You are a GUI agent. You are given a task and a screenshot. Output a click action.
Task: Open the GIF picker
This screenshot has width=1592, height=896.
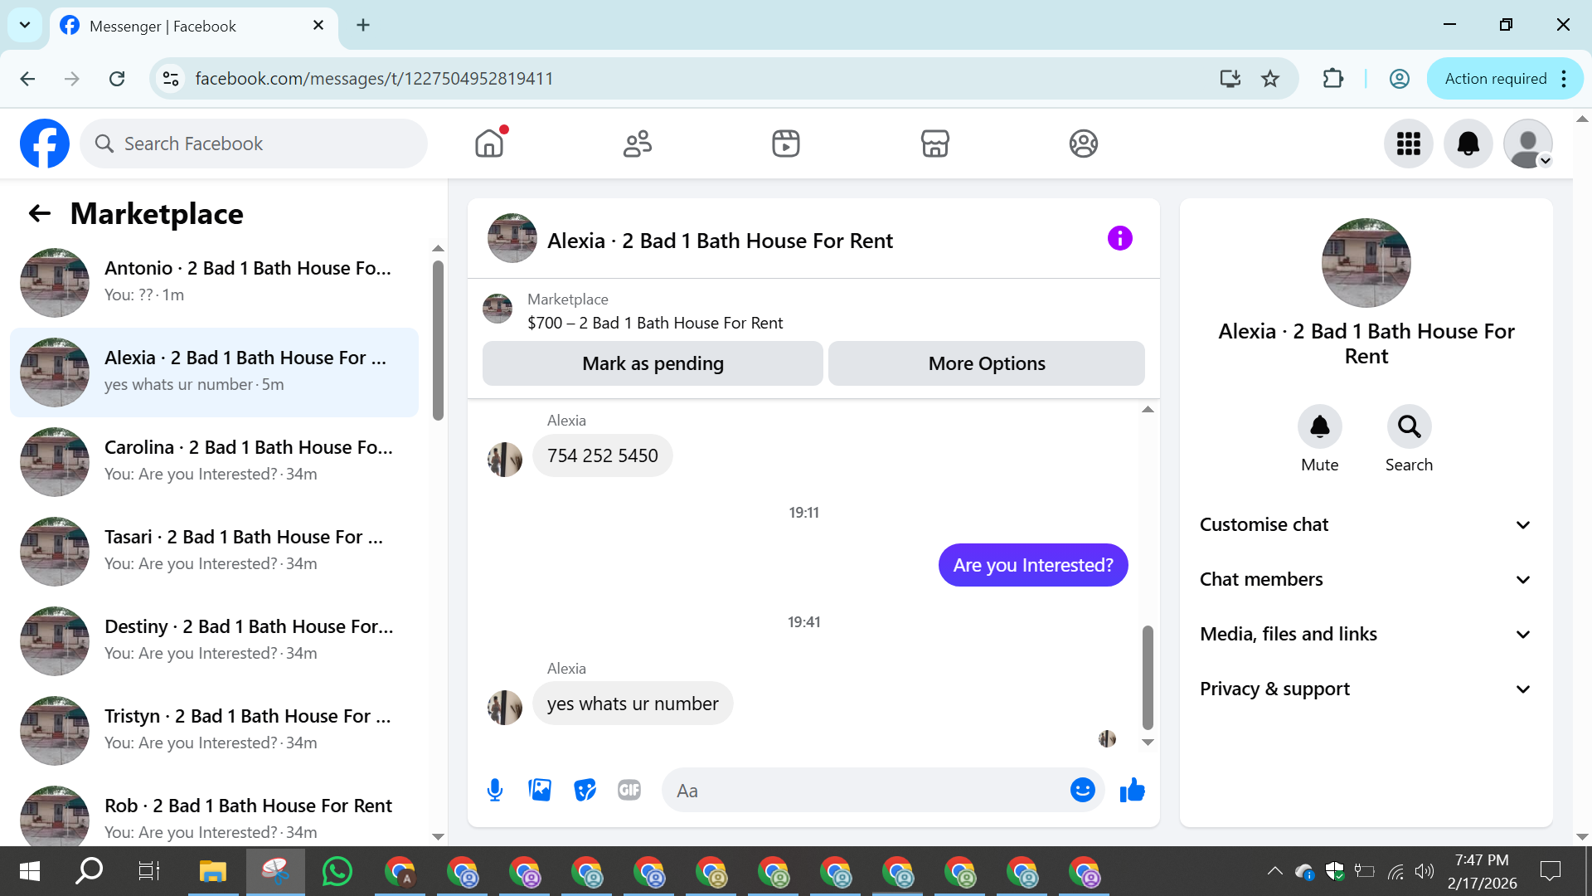629,790
